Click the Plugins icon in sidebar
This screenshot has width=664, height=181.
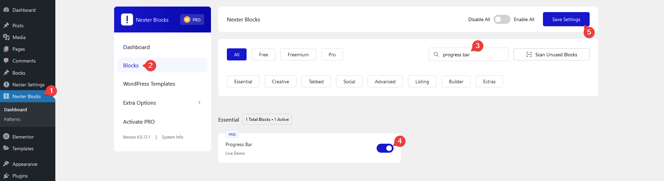(x=6, y=176)
